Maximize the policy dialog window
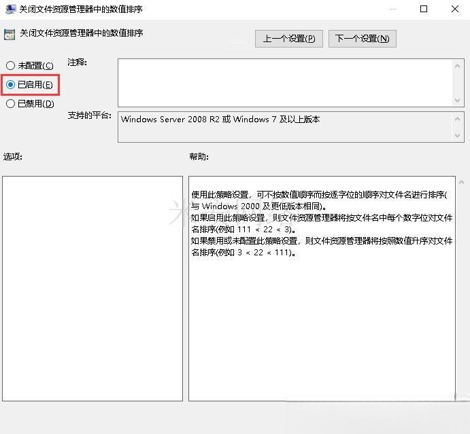 424,9
